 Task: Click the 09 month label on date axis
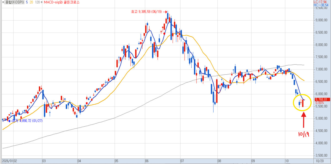[x=253, y=161]
